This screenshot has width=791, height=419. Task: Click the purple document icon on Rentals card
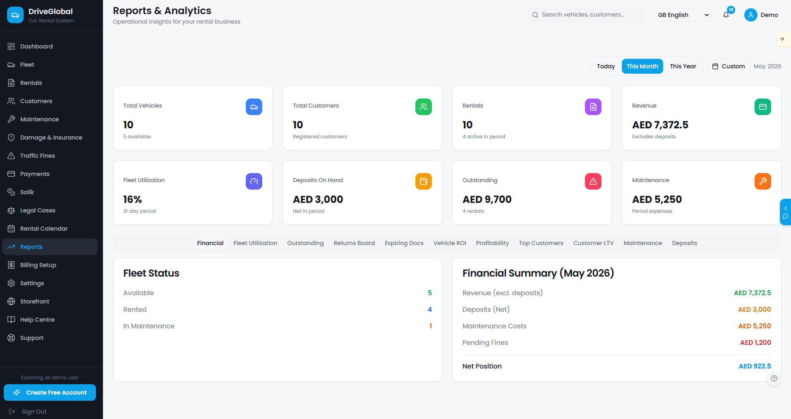click(593, 107)
